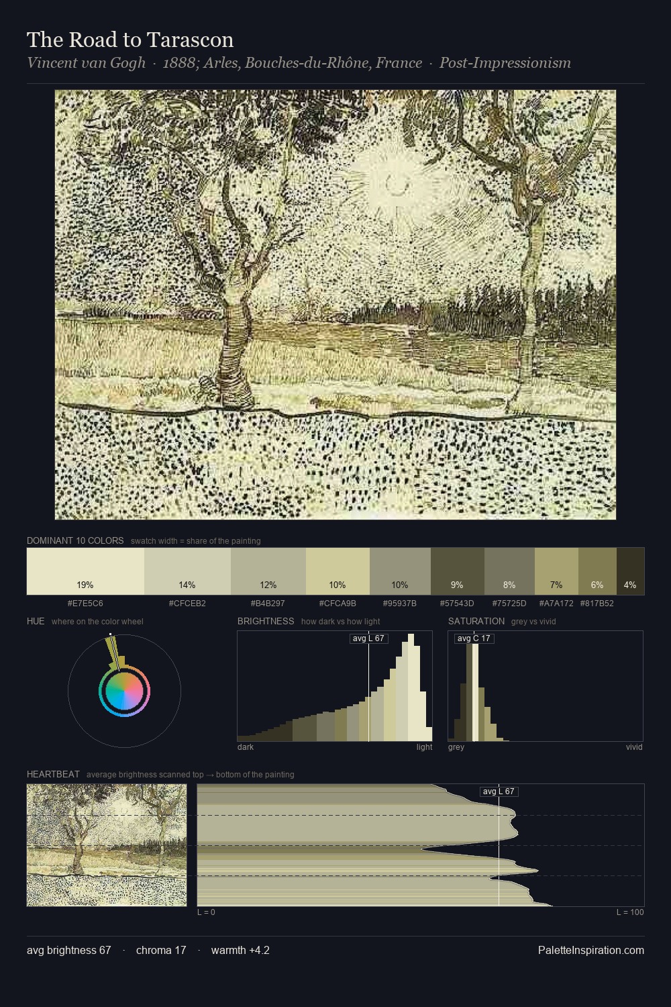Click the 'L = 100' axis label

630,912
